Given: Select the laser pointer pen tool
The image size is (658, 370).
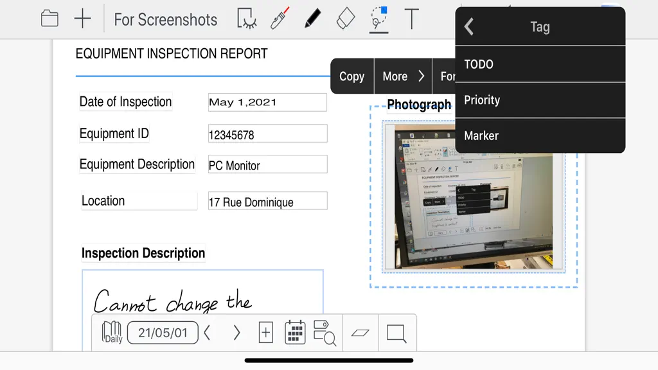Looking at the screenshot, I should point(280,18).
